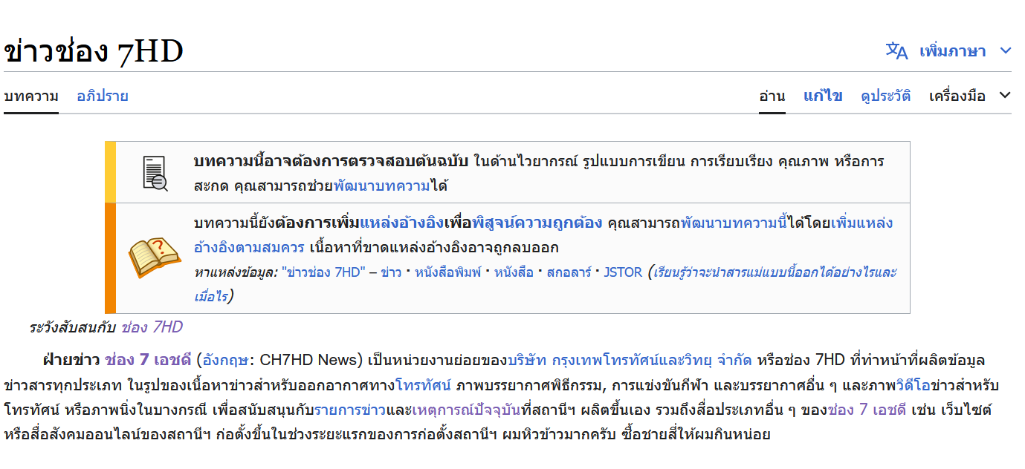
Task: Open bold ช่อง 7 เอชดี link
Action: click(x=149, y=361)
